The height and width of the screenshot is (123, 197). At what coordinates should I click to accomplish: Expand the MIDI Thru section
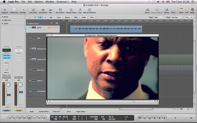2,20
